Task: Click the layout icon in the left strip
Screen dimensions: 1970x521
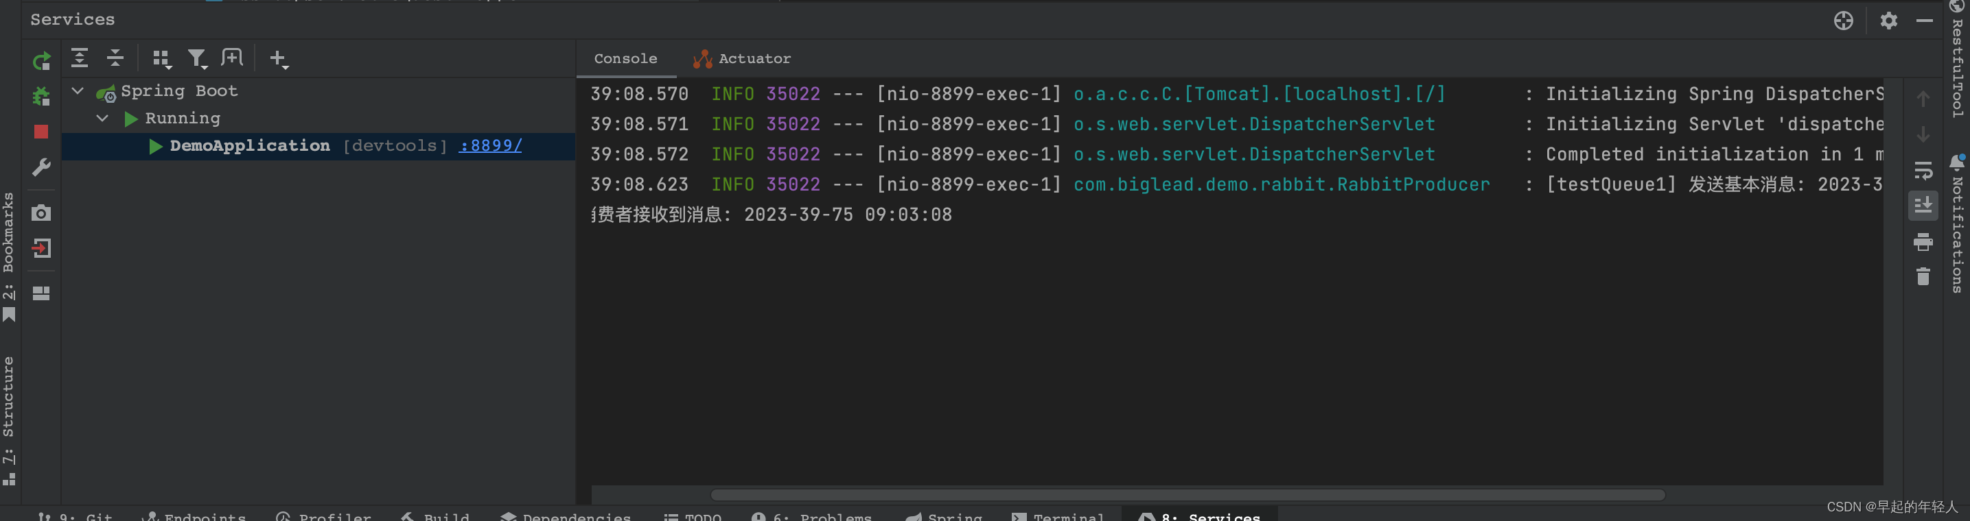Action: 41,293
